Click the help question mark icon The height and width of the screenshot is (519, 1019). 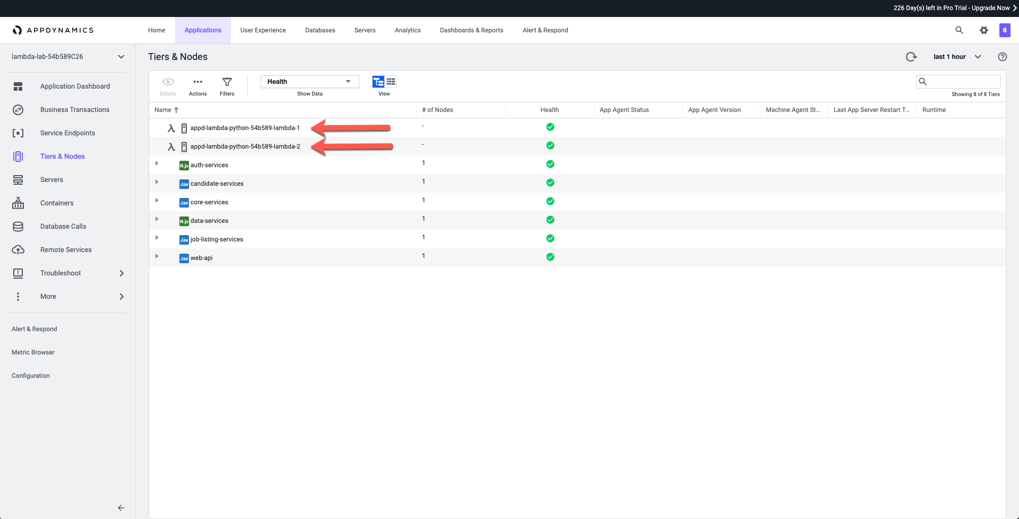(1002, 57)
